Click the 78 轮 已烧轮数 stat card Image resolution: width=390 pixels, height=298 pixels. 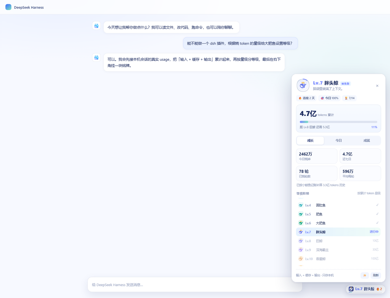[317, 173]
